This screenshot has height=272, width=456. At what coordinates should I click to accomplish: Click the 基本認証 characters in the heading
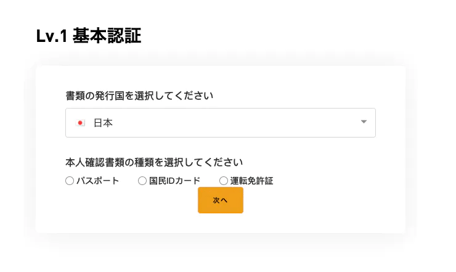tap(107, 36)
